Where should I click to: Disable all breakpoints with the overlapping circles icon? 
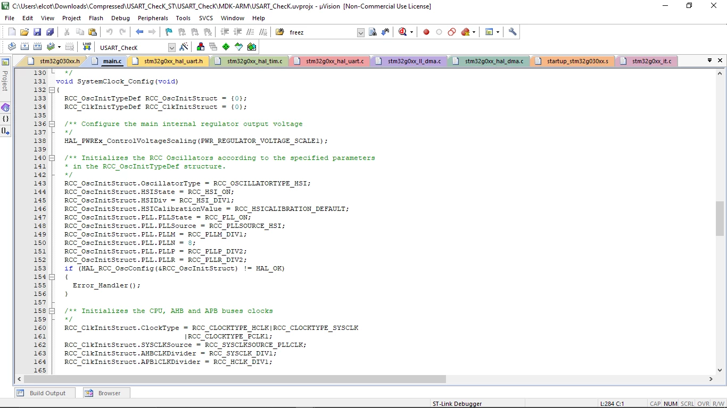coord(452,32)
